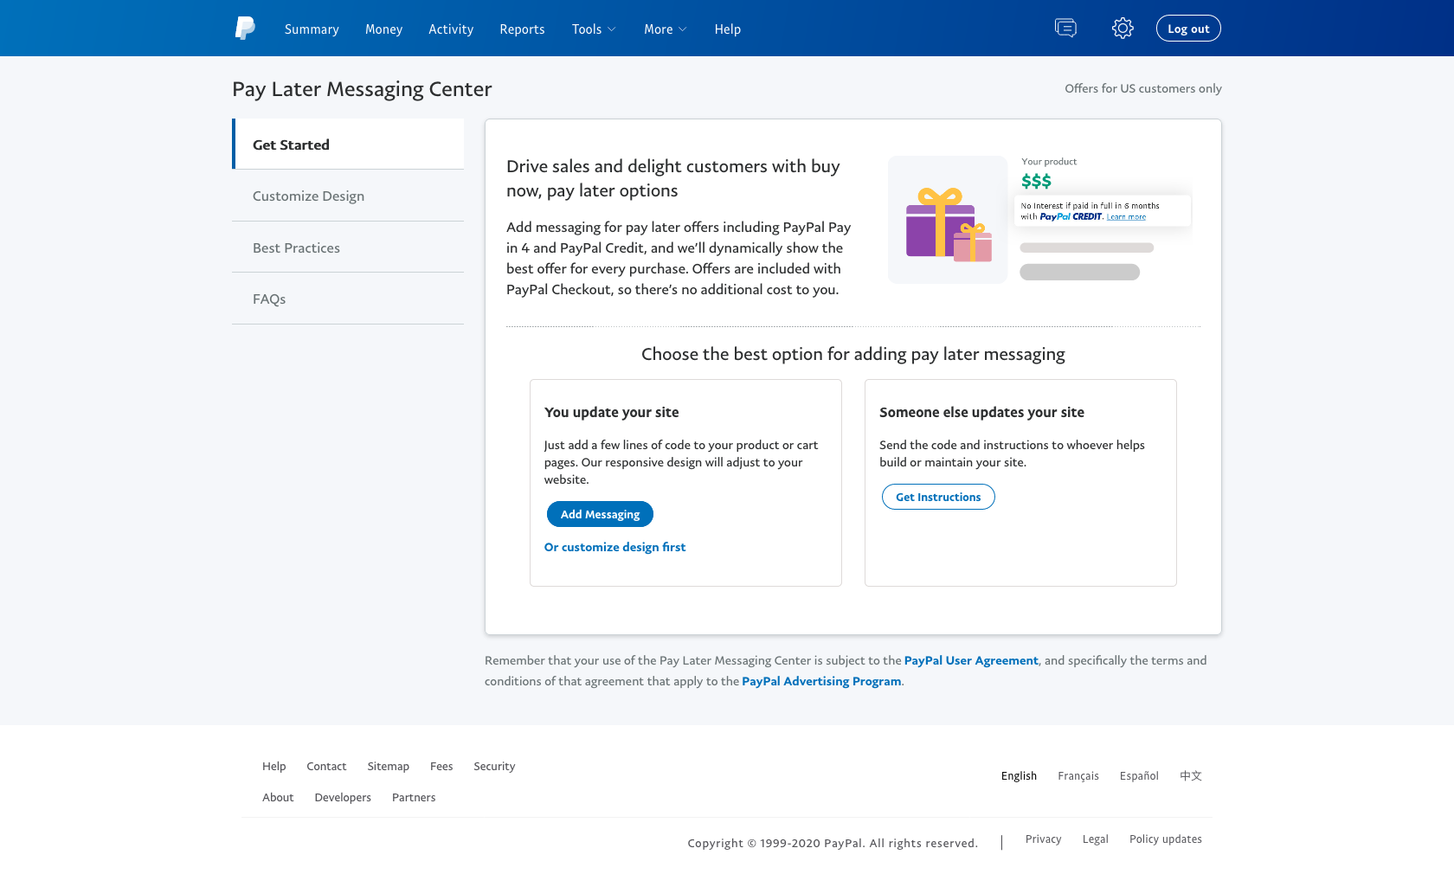The image size is (1454, 874).
Task: Open the FAQs sidebar tab
Action: pyautogui.click(x=348, y=299)
